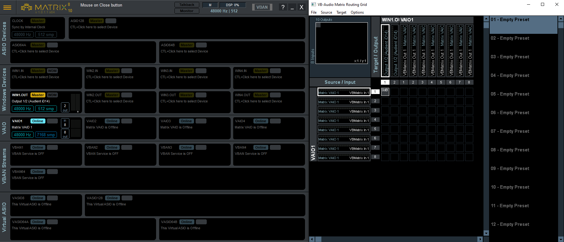Viewport: 564px width, 242px height.
Task: Select the 01 - Empty Preset entry
Action: pos(524,25)
